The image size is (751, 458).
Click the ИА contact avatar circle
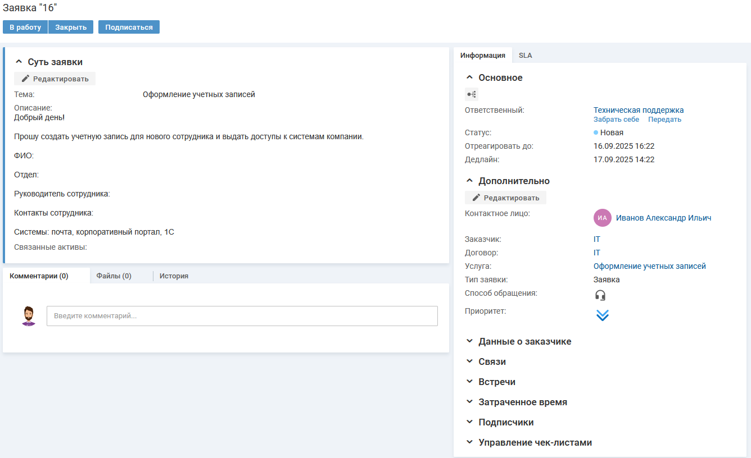(602, 218)
